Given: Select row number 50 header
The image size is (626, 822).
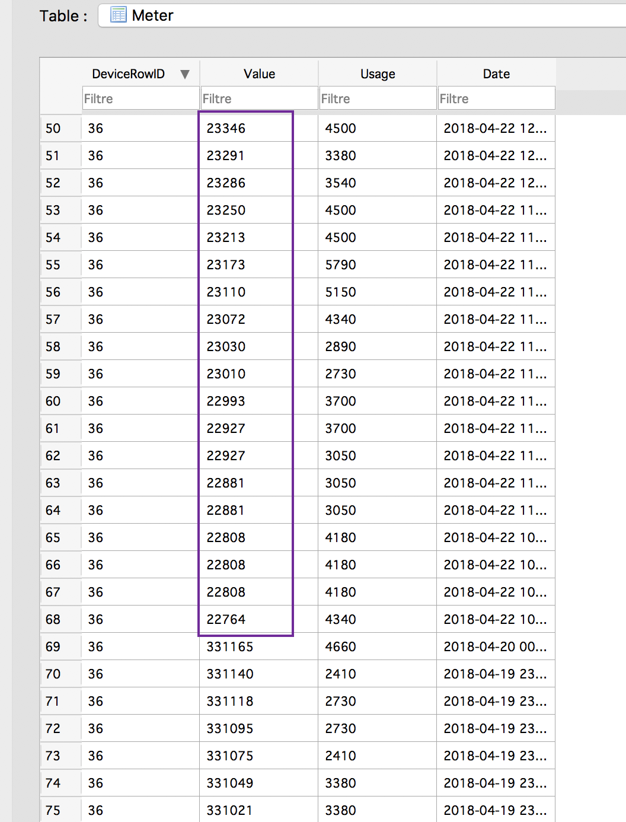Looking at the screenshot, I should click(60, 128).
